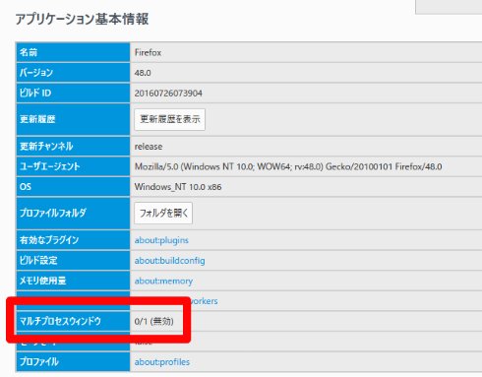Select the Firefox name value
Screen dimensions: 482x377
(148, 52)
